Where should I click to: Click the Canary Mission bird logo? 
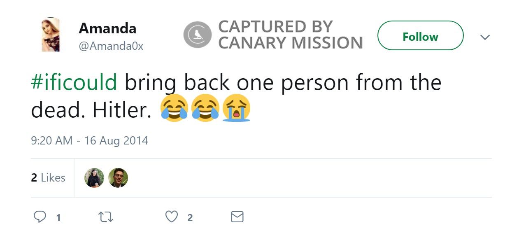(197, 35)
